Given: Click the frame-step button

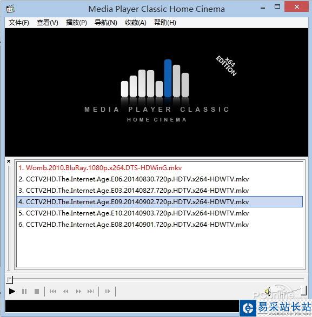Looking at the screenshot, I should [108, 291].
